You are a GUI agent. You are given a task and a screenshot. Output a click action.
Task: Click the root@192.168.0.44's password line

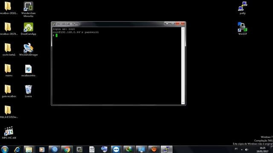tap(76, 32)
